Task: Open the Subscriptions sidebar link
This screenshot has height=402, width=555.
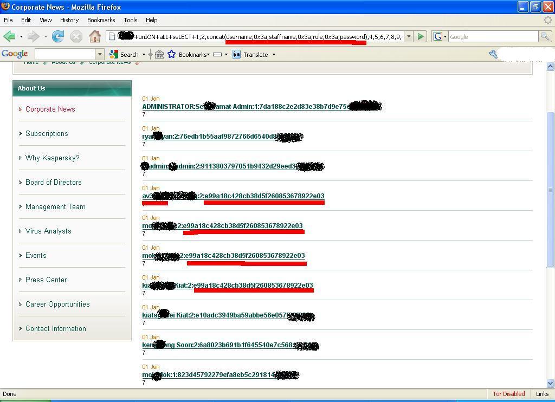Action: [47, 133]
